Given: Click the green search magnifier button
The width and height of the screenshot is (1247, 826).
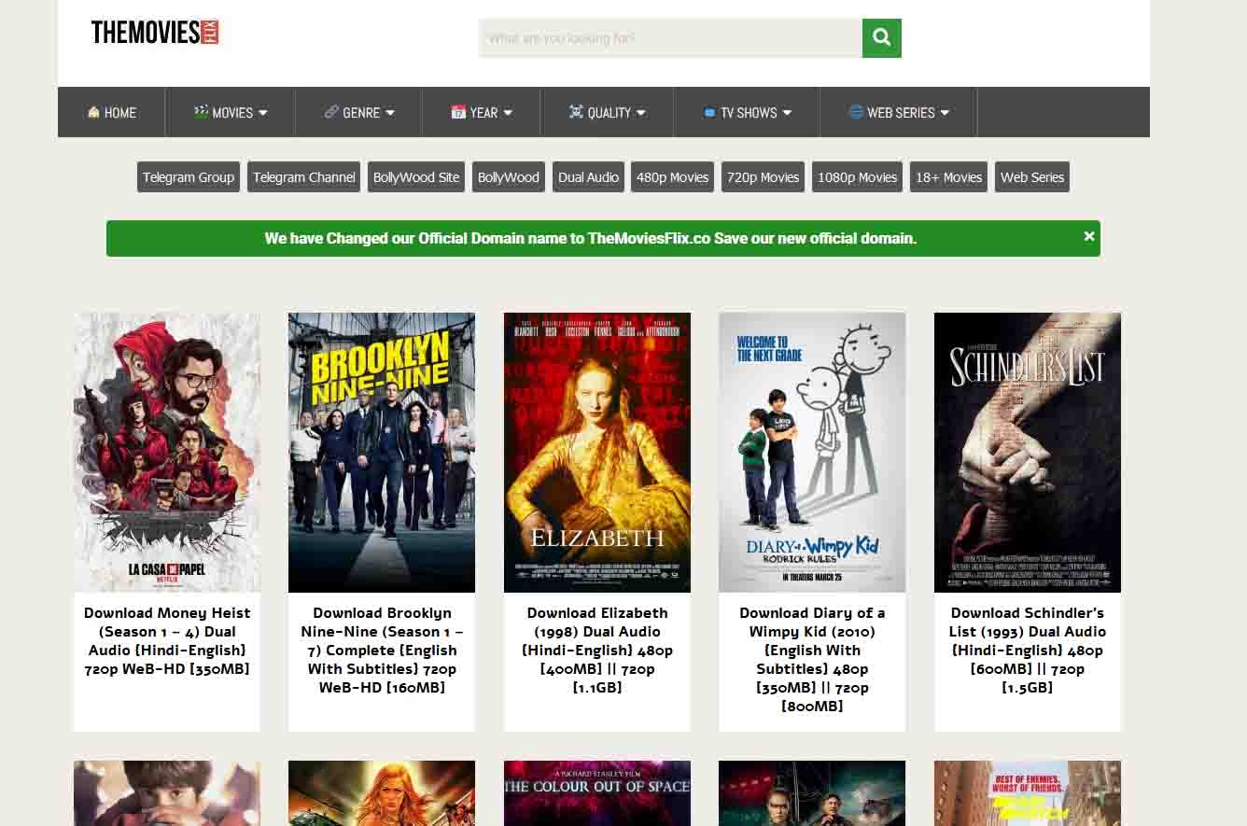Looking at the screenshot, I should 881,38.
